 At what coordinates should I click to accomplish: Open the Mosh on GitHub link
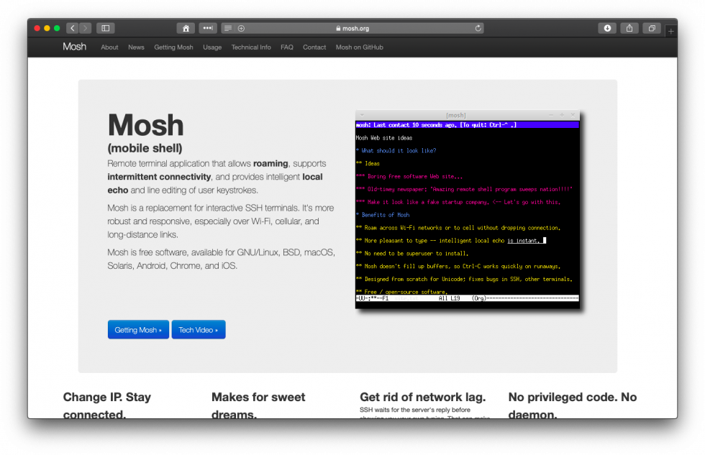[x=359, y=47]
